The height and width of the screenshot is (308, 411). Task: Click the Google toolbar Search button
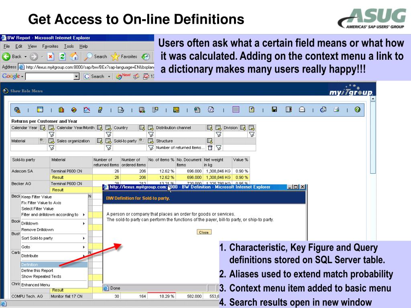click(x=94, y=77)
